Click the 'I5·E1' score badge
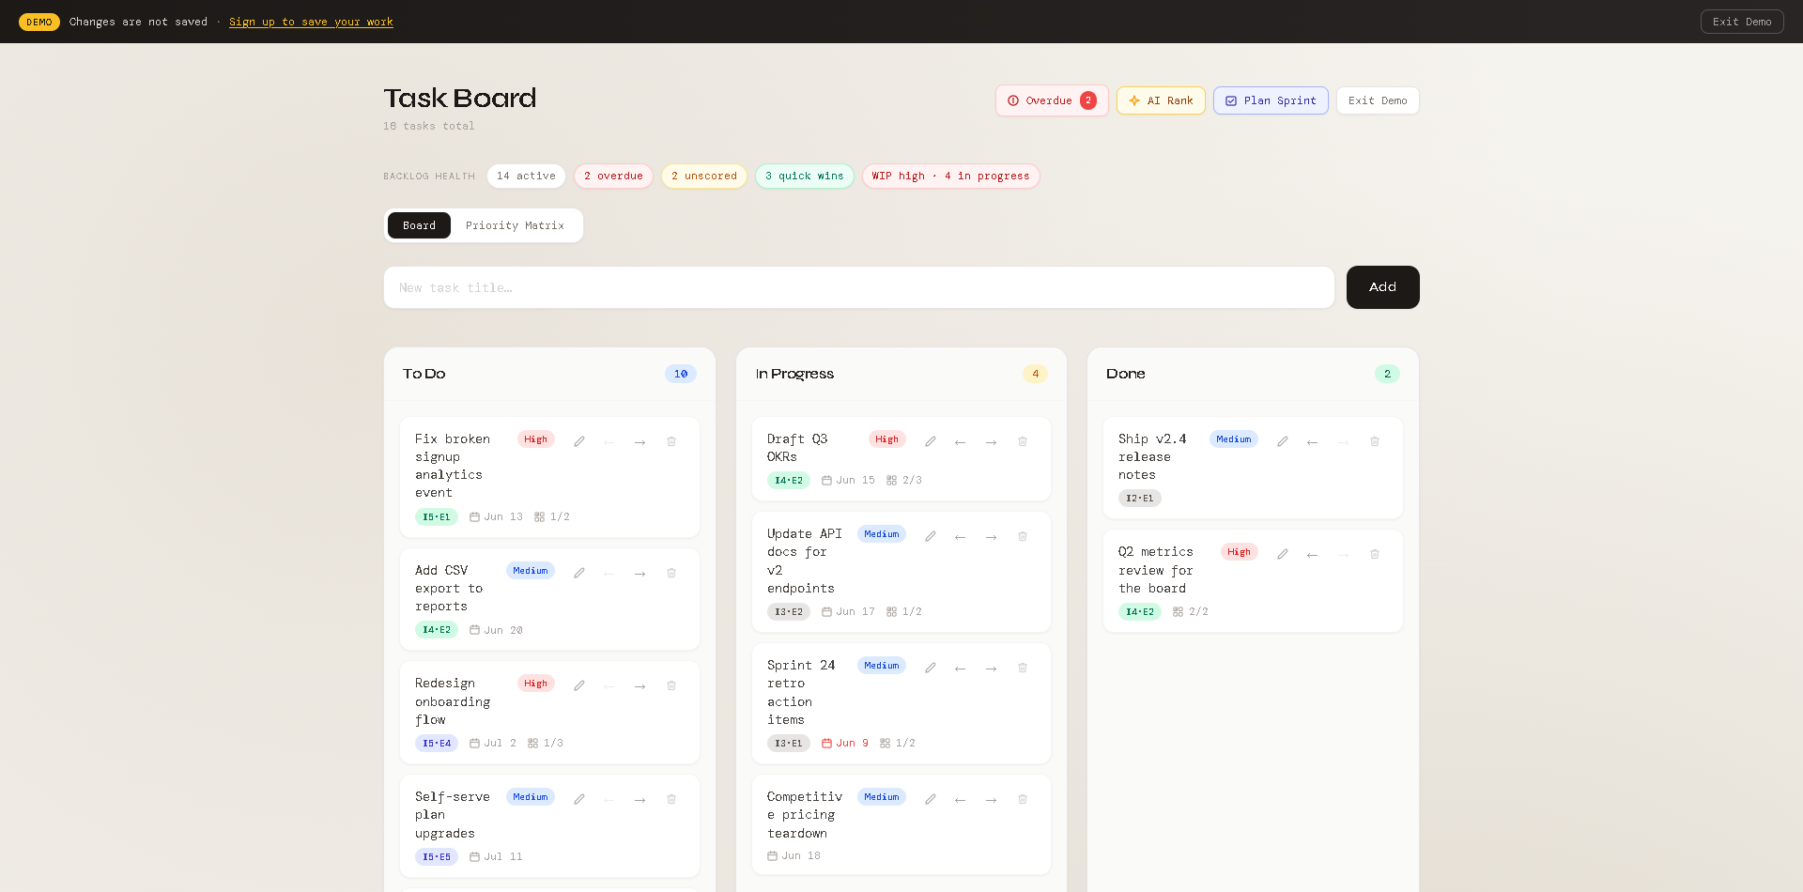 coord(437,517)
